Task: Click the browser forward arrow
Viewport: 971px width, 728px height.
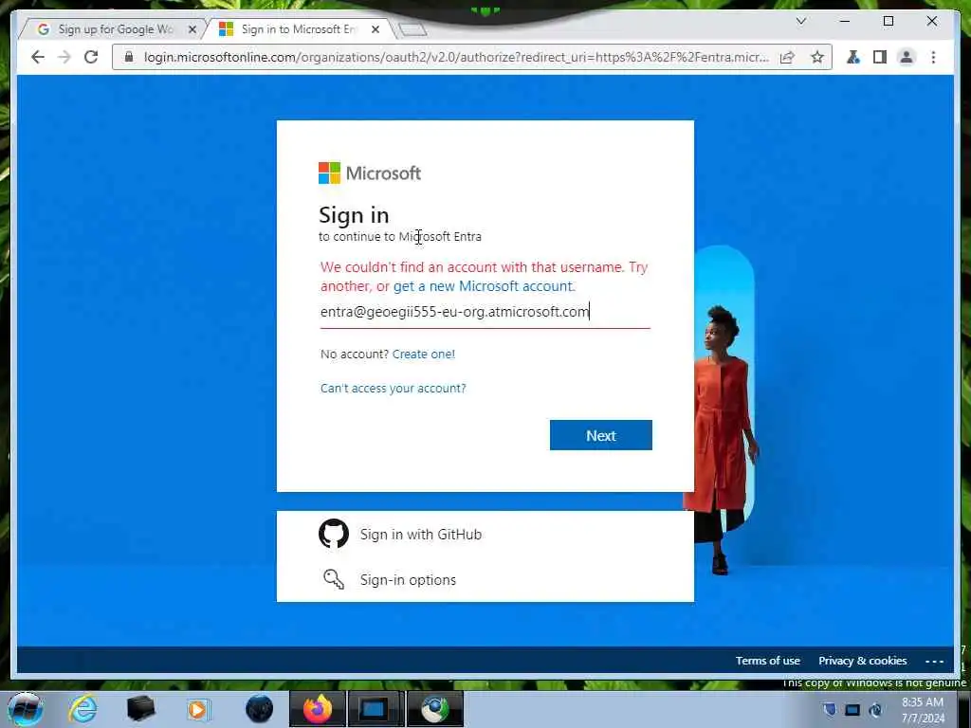Action: coord(64,57)
